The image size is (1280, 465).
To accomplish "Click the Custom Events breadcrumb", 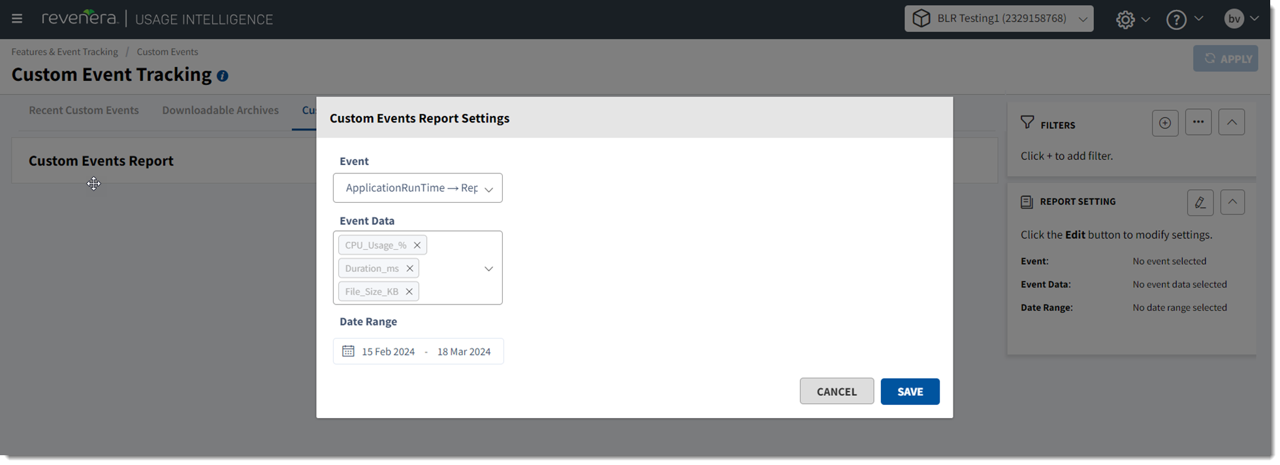I will coord(167,52).
